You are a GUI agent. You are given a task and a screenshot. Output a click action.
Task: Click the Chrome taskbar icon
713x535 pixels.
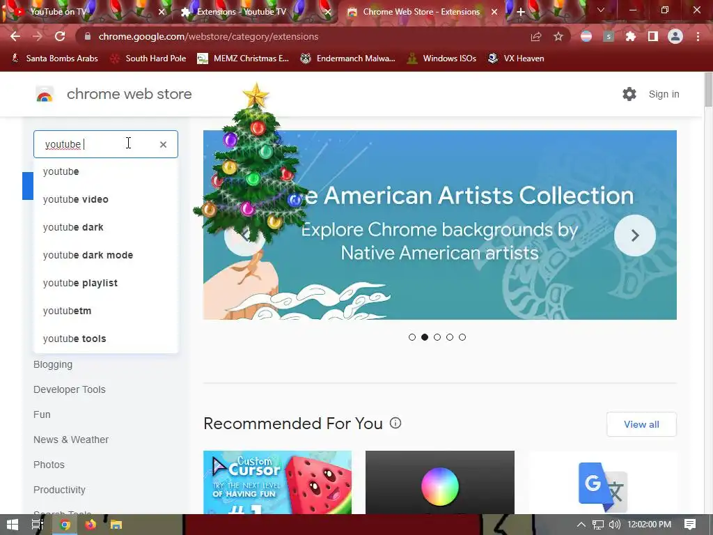[65, 525]
